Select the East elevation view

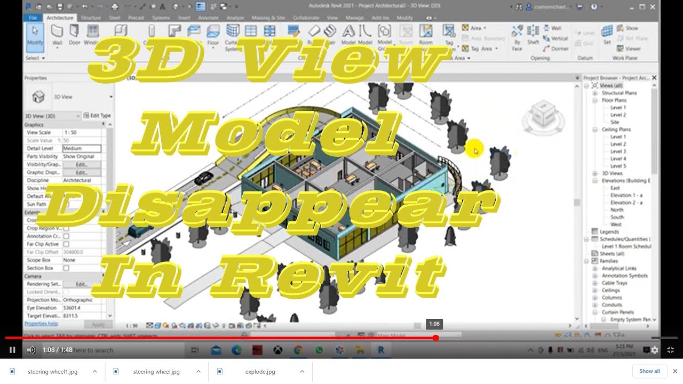click(615, 188)
